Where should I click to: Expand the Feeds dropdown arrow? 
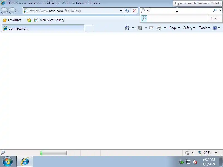[146, 28]
